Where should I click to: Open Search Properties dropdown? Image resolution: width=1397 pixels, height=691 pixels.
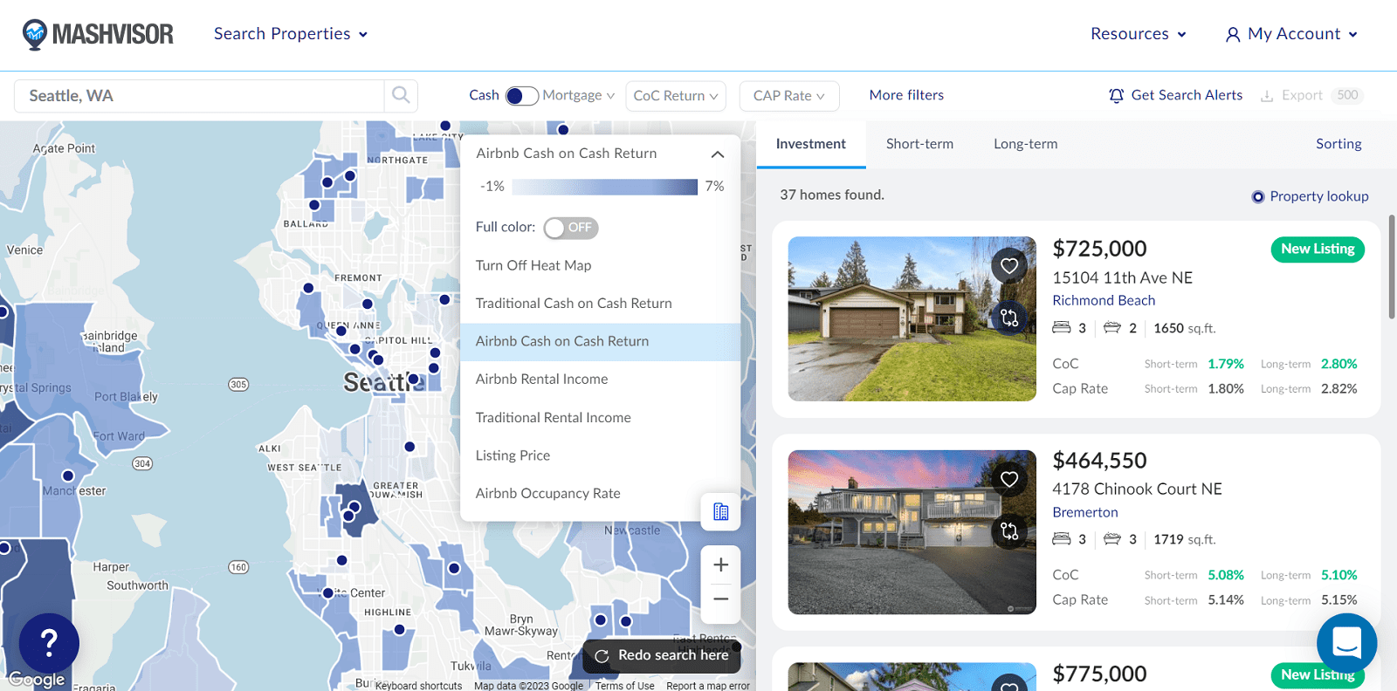(x=291, y=34)
